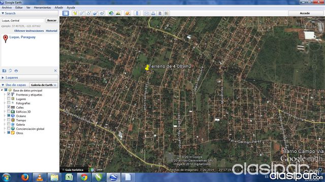The width and height of the screenshot is (325, 182).
Task: Collapse the Uso de capas panel
Action: click(3, 85)
